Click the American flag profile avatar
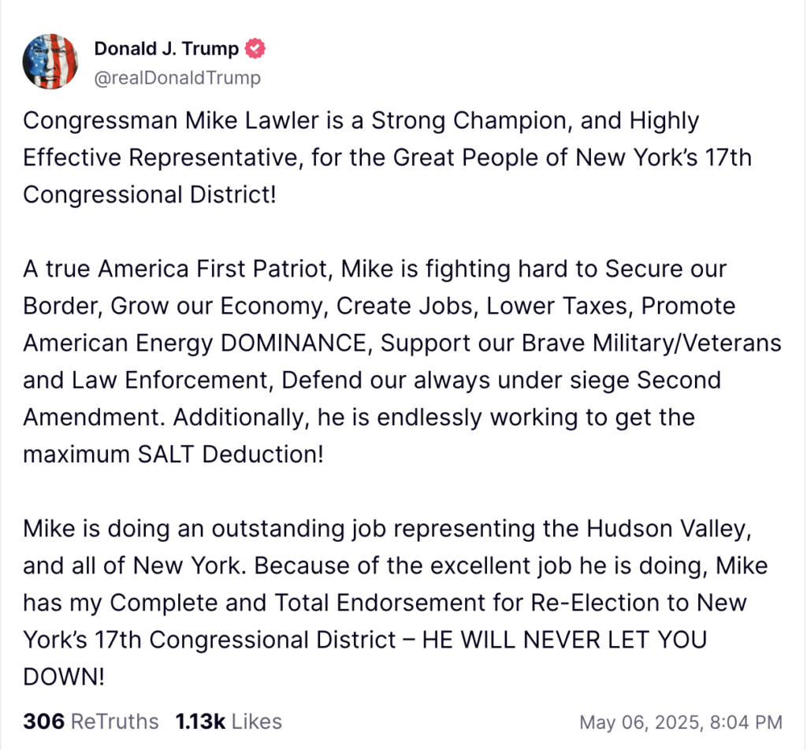The image size is (807, 750). click(x=50, y=61)
